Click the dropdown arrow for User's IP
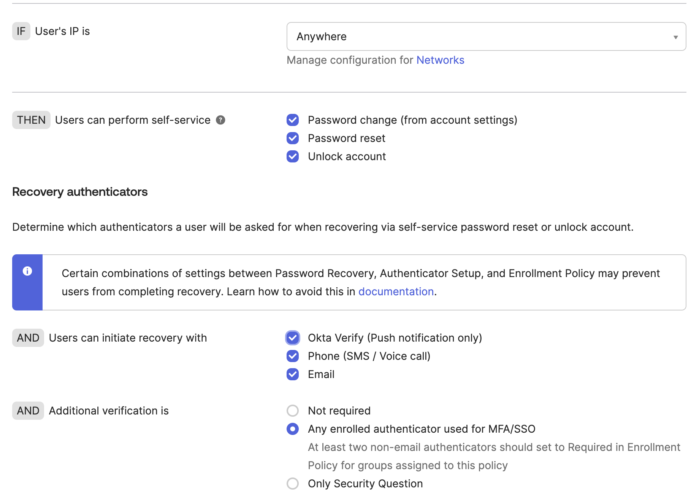 point(675,37)
